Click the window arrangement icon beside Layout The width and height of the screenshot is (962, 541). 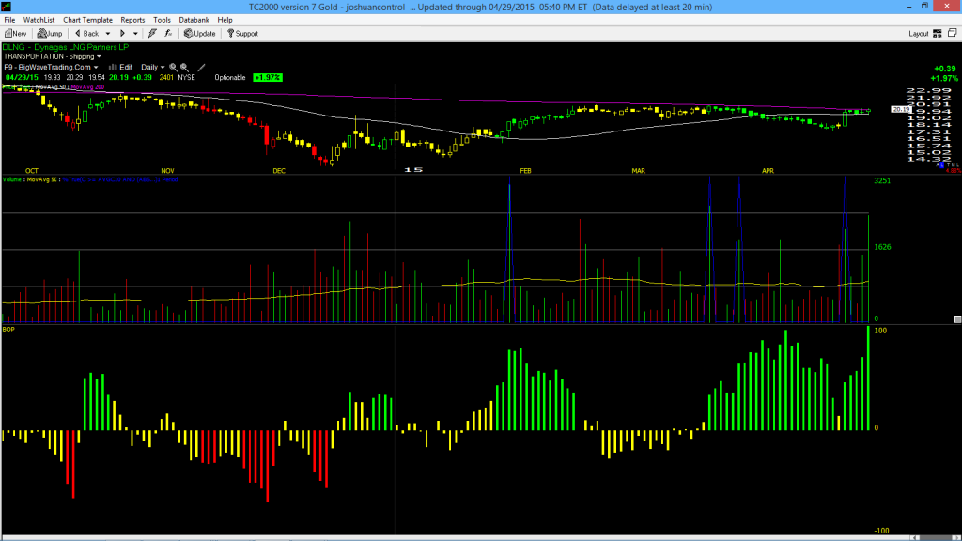953,33
